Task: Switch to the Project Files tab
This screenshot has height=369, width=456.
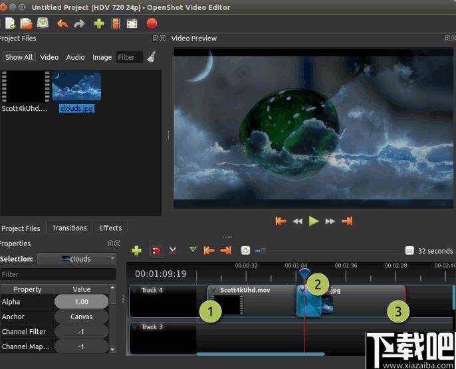Action: 21,228
